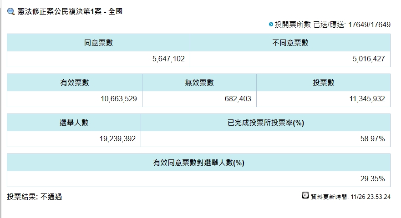
Task: Select the turnout value 58.97%
Action: [x=372, y=139]
